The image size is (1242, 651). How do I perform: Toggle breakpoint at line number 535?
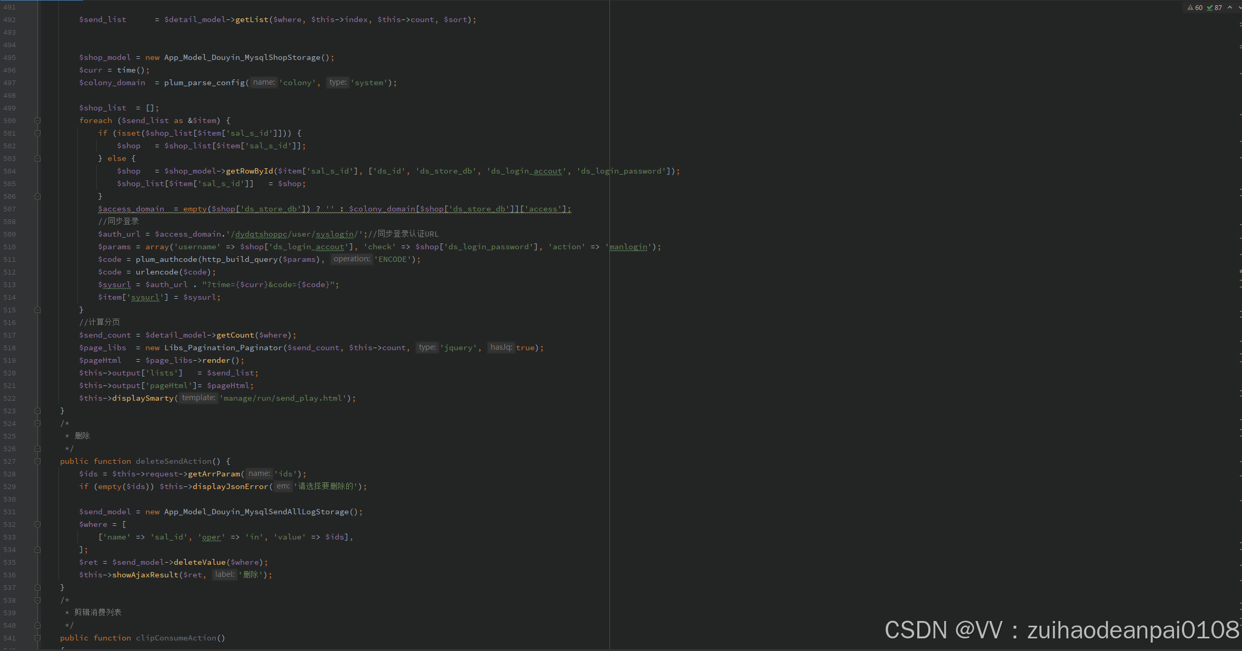(x=9, y=562)
